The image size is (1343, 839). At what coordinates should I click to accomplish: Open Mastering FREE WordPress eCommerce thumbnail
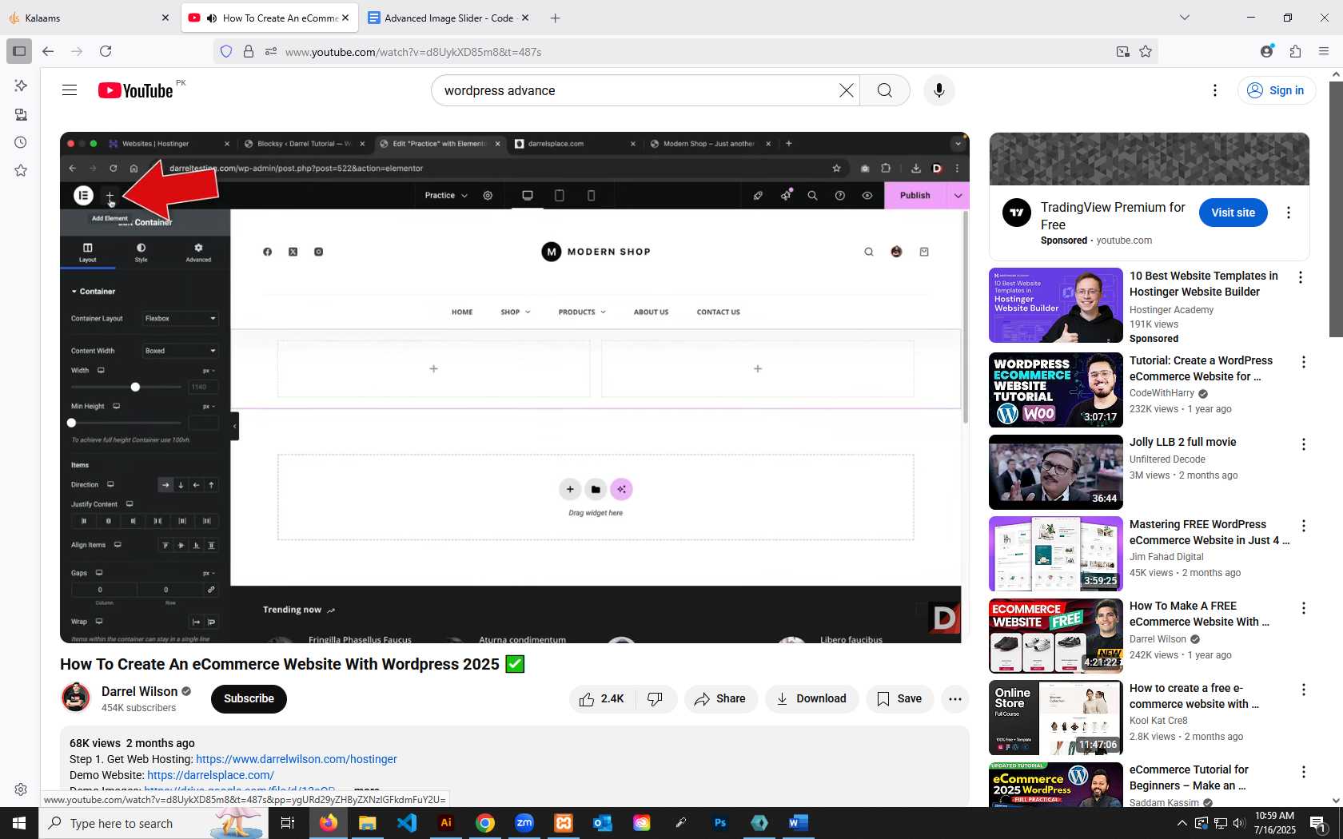pyautogui.click(x=1056, y=554)
